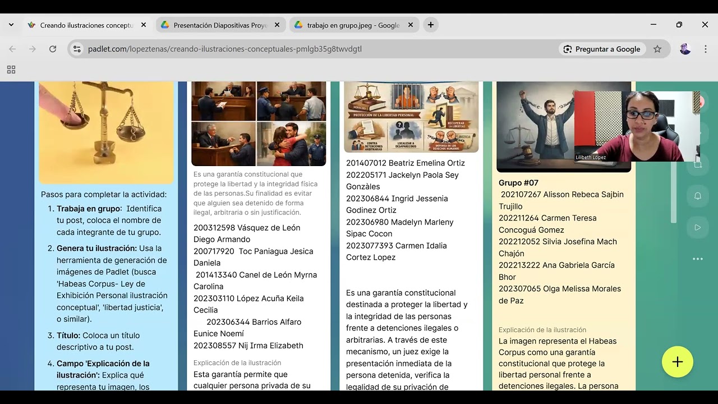Close the trabajo en grupo.jpeg tab
This screenshot has width=718, height=404.
(411, 25)
